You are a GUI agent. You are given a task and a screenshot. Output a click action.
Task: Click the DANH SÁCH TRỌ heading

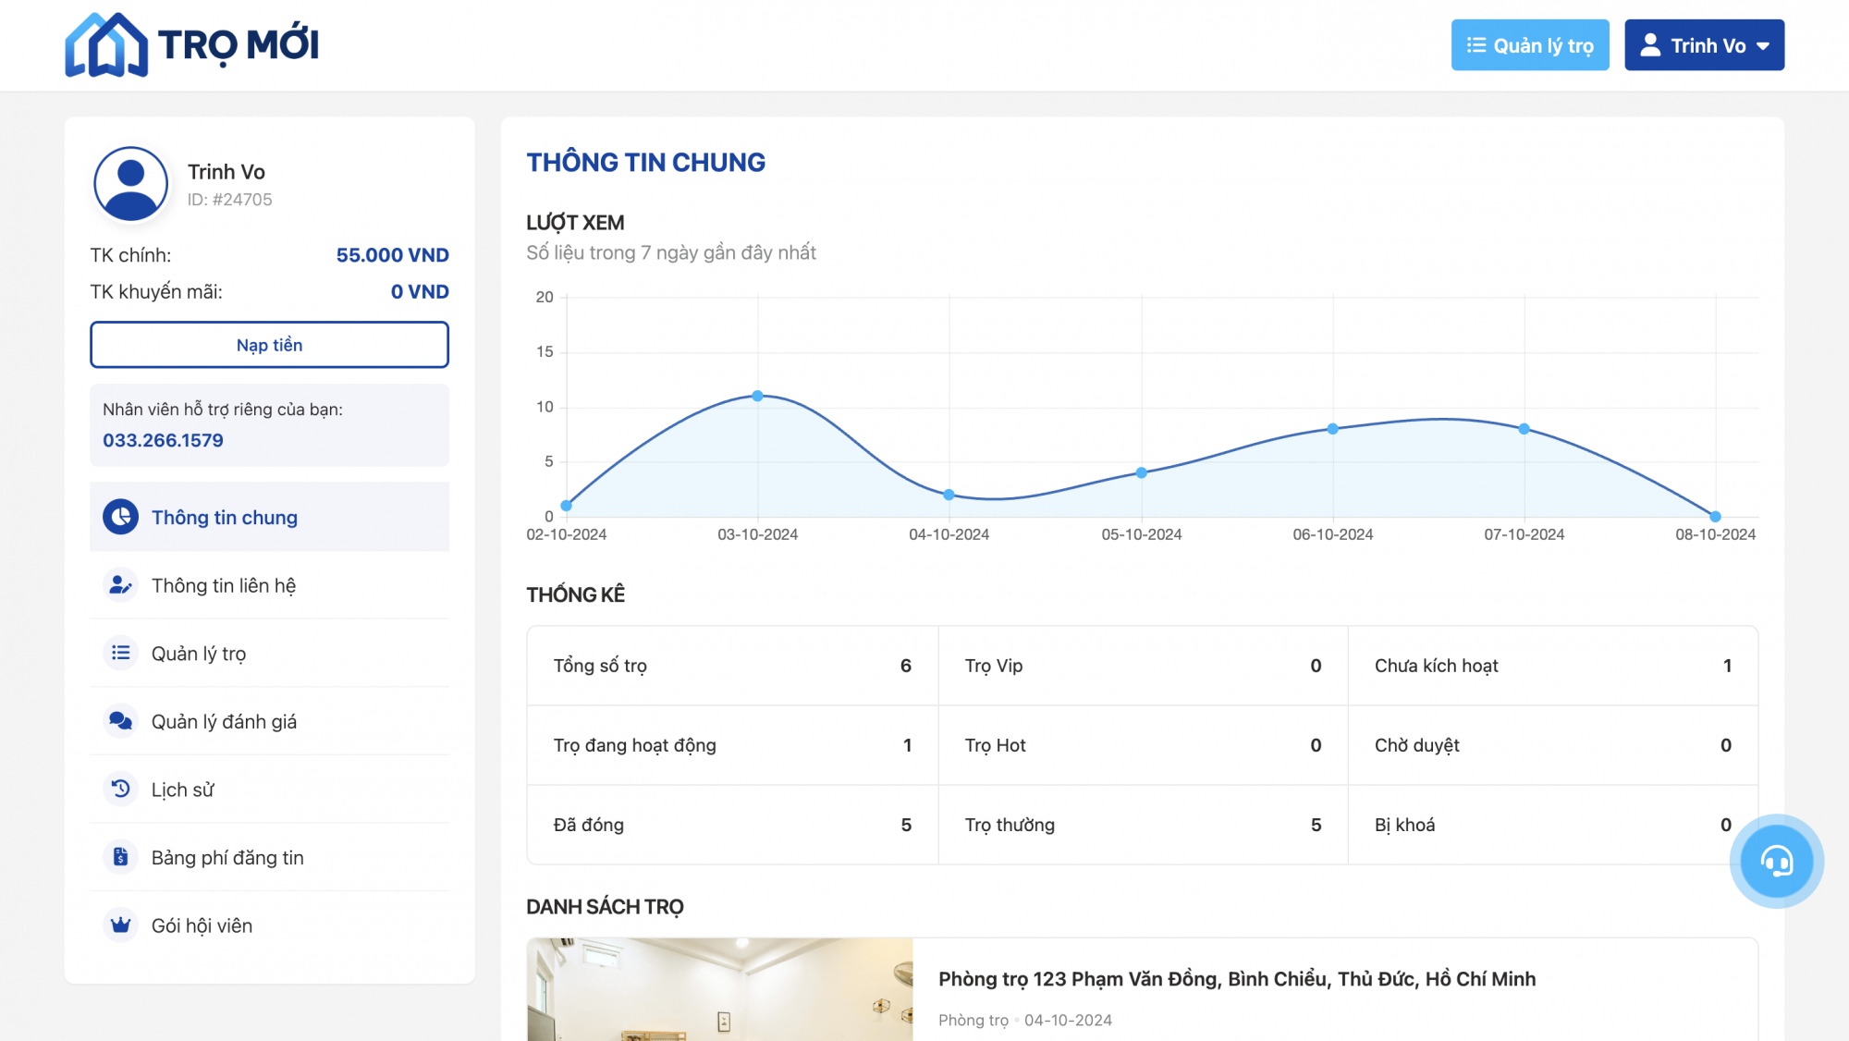coord(605,907)
